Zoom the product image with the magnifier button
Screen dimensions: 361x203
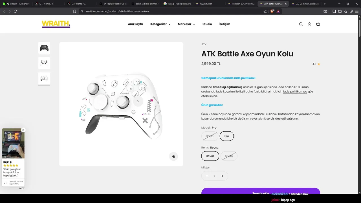point(173,156)
